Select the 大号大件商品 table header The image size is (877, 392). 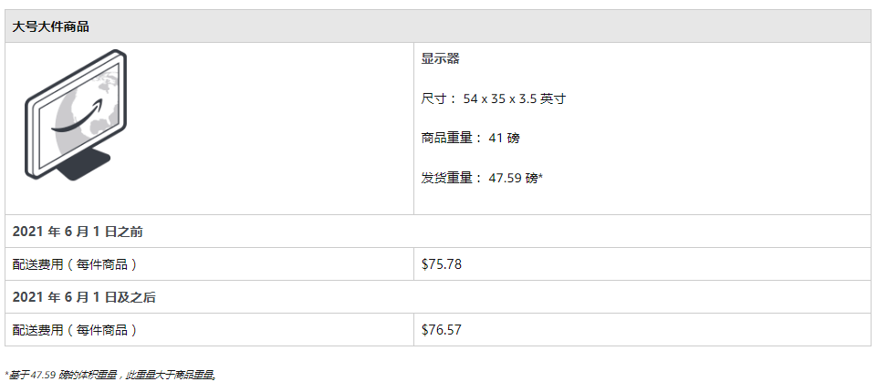51,26
